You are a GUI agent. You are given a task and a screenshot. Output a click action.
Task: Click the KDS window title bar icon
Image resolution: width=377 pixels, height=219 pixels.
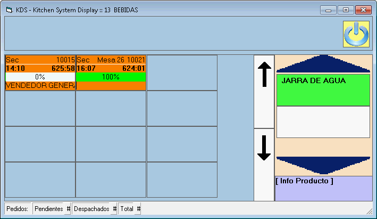9,10
